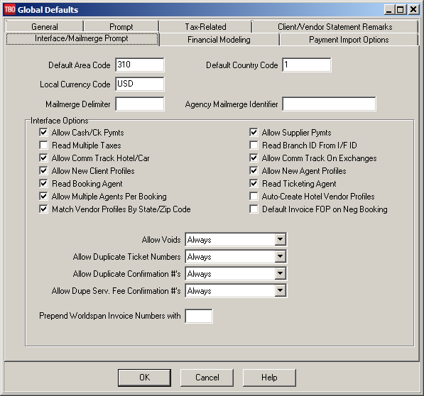Focus the Prepend Worldspan Invoice Numbers field
The height and width of the screenshot is (396, 424).
tap(199, 316)
